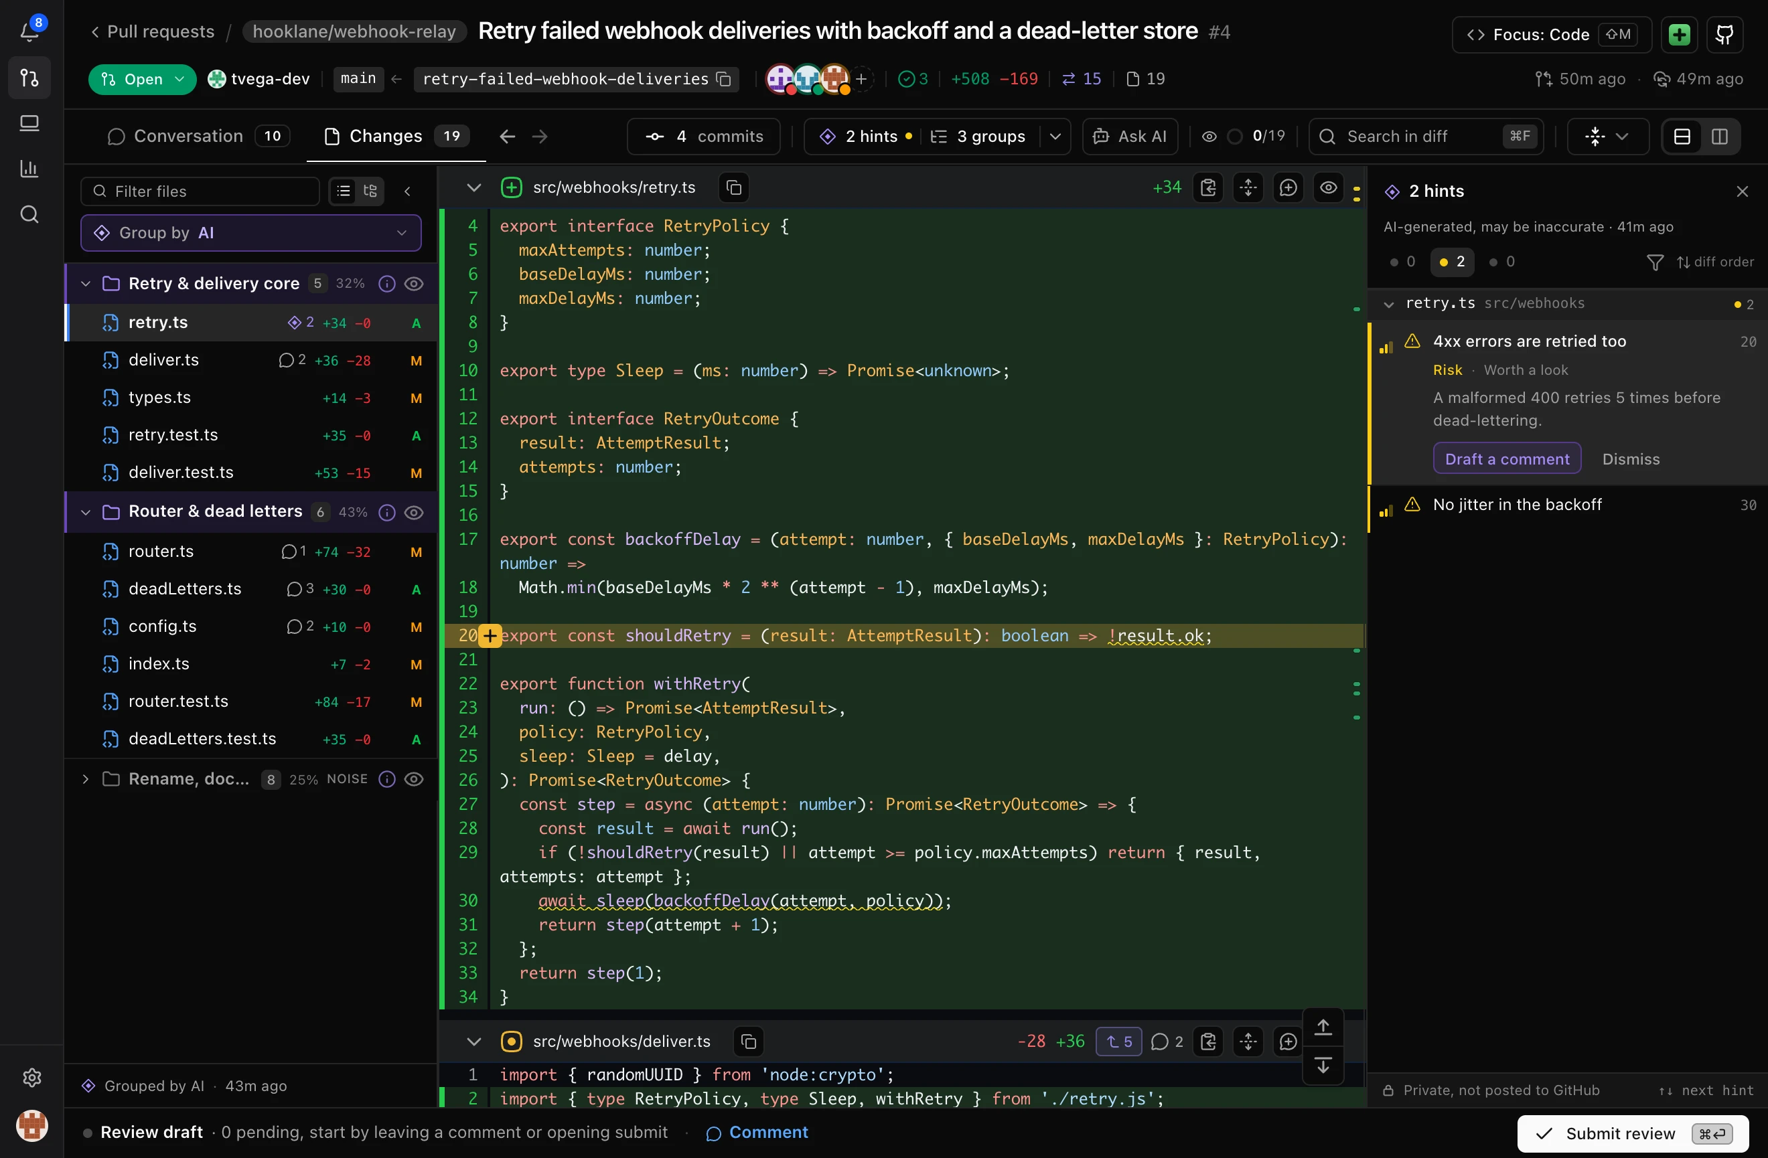Click the Filter files input
Image resolution: width=1768 pixels, height=1158 pixels.
point(200,191)
